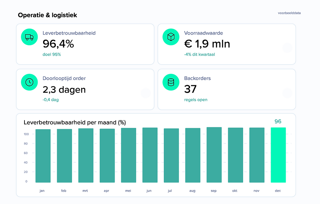
Task: Click the nov bar in chart
Action: pos(257,155)
